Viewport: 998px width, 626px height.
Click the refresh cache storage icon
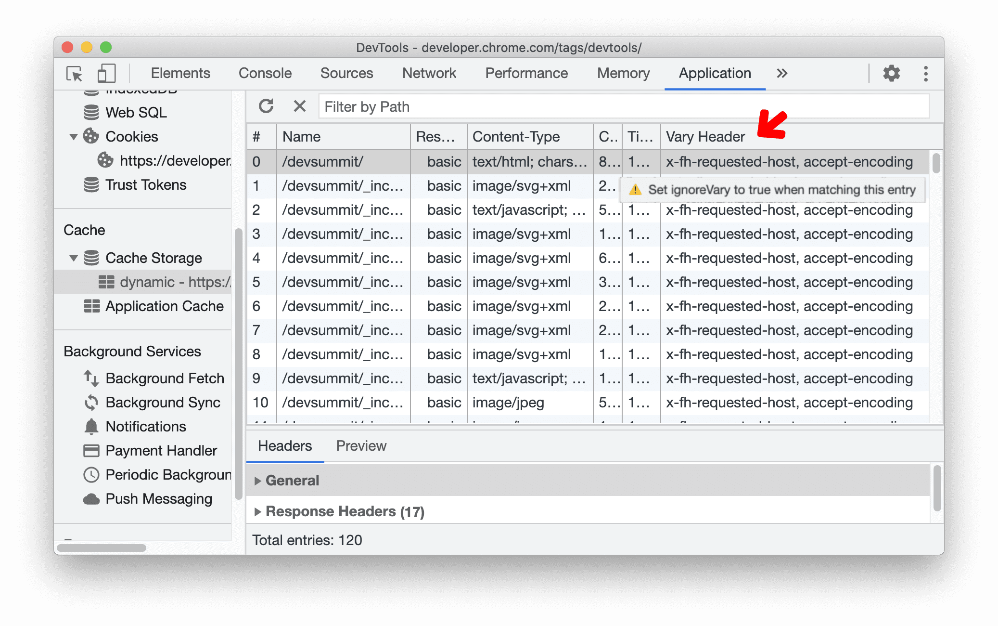[267, 107]
